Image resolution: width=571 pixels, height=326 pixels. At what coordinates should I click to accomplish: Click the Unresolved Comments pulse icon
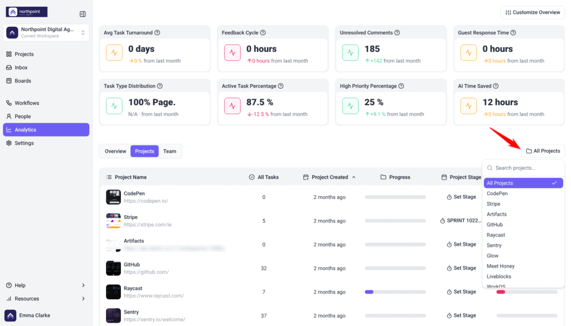[350, 53]
